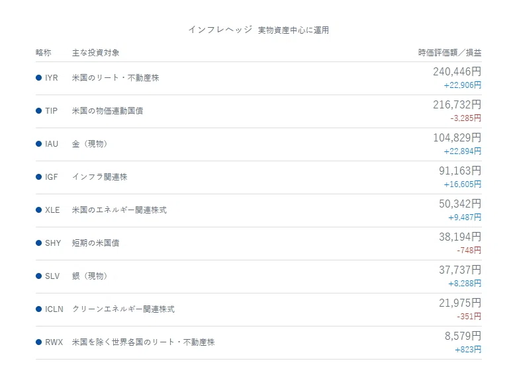Viewport: 513px width, 388px height.
Task: Click the インフラ関連株 label
Action: coord(99,176)
